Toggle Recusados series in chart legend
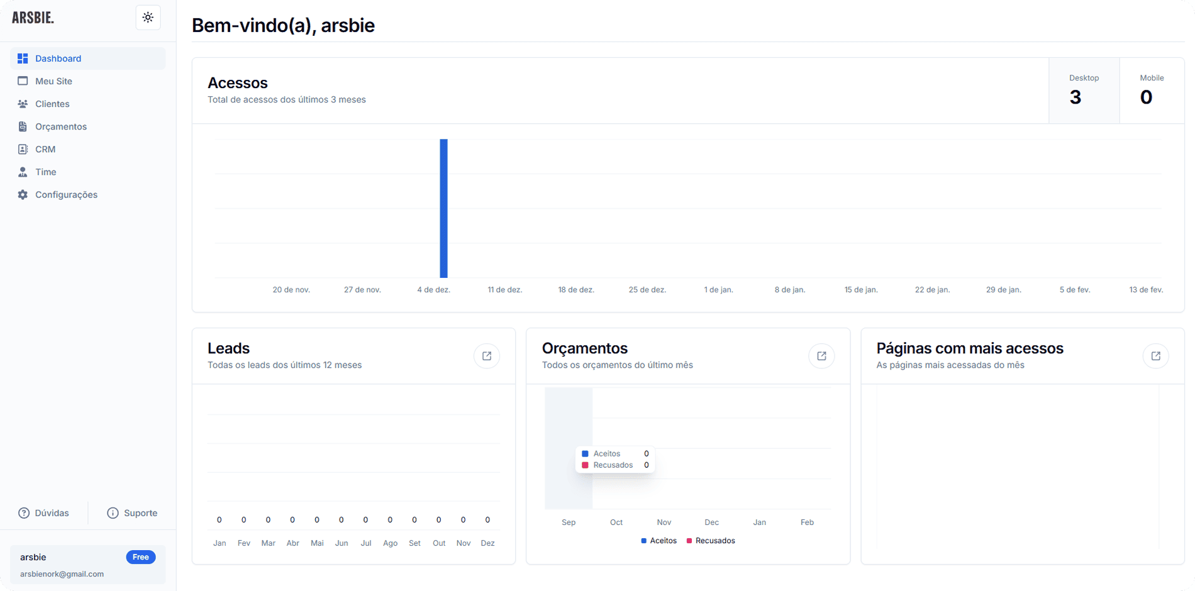Image resolution: width=1195 pixels, height=591 pixels. (711, 541)
